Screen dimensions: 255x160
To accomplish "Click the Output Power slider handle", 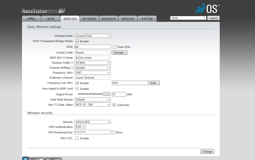I will pos(107,94).
